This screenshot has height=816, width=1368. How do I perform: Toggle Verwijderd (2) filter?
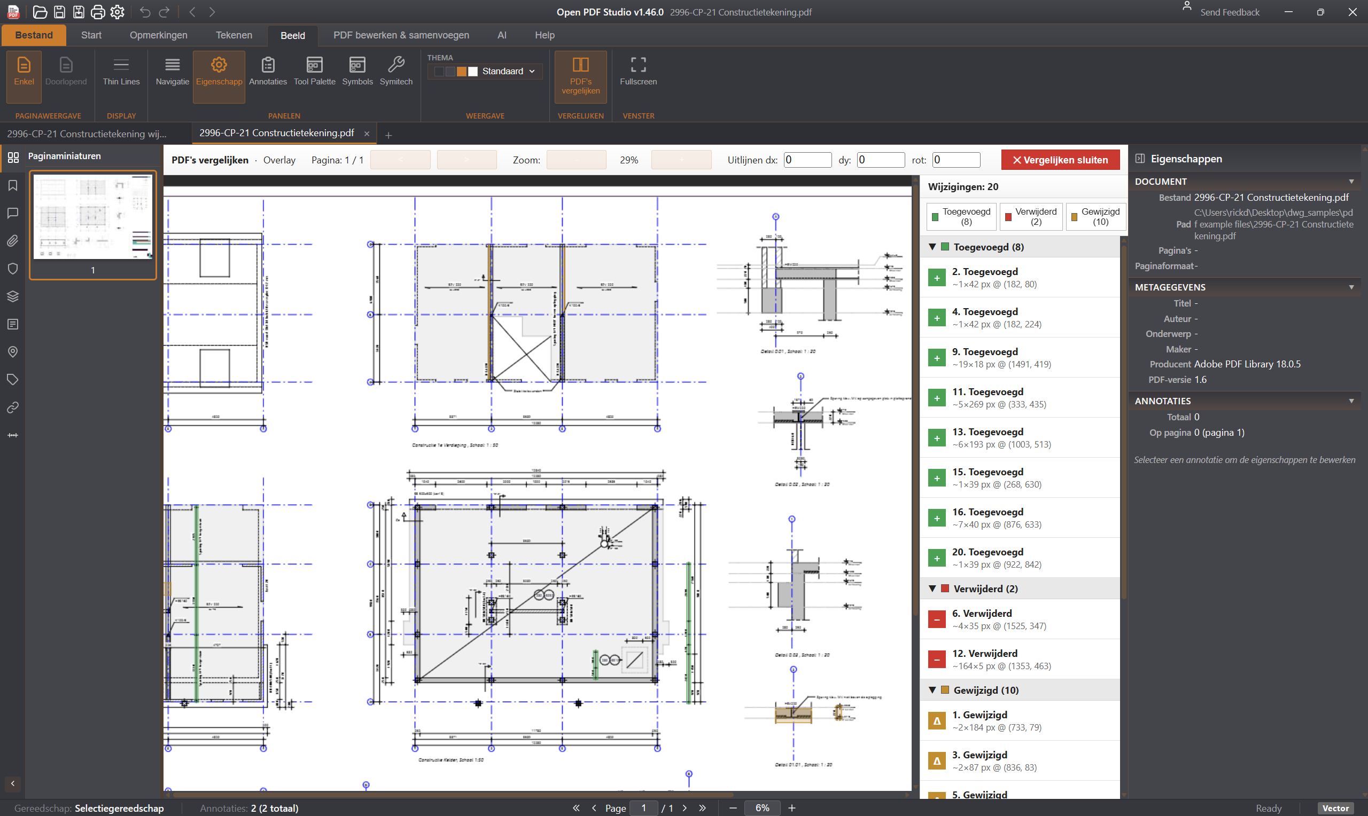click(x=1031, y=217)
